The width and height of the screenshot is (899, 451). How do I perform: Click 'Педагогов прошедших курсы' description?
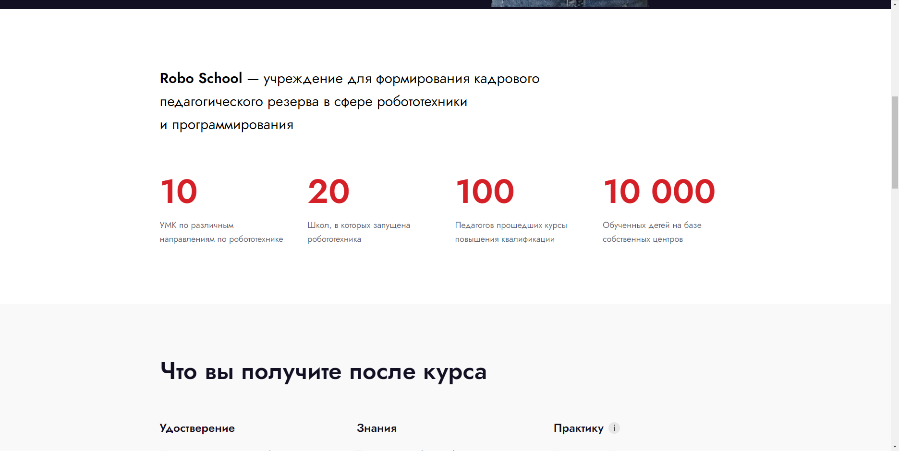point(511,232)
